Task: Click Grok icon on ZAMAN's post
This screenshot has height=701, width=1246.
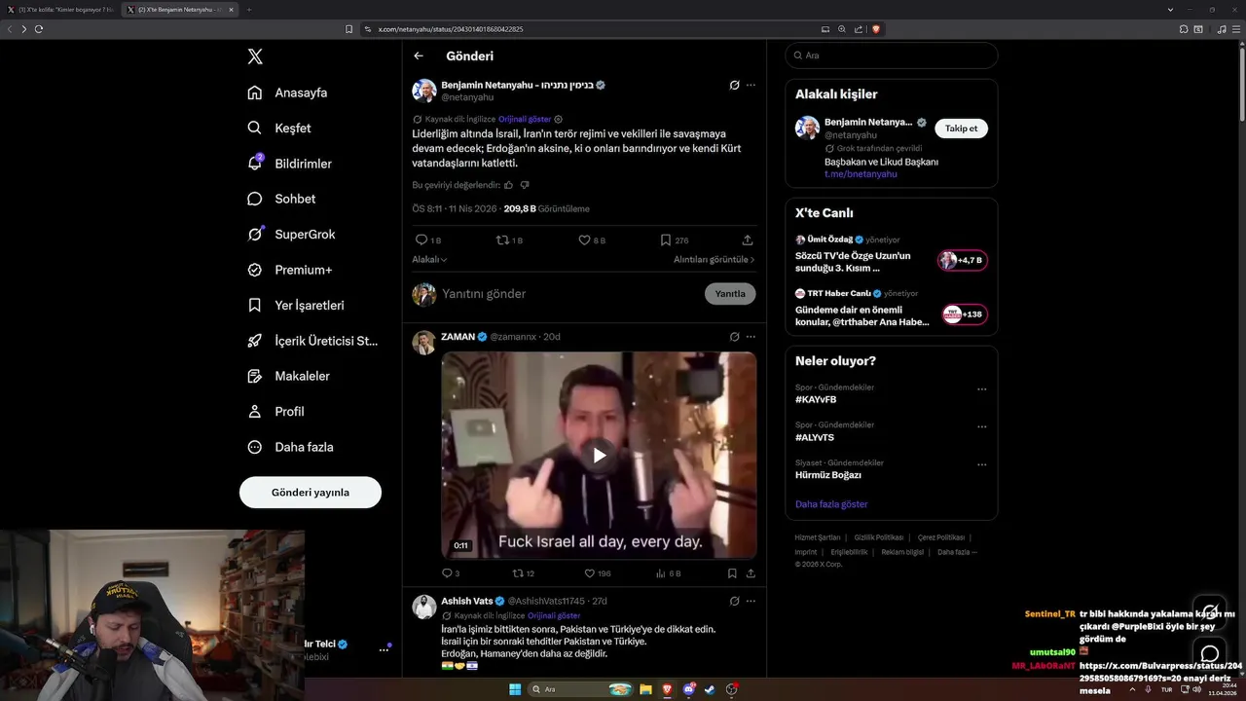Action: (735, 337)
